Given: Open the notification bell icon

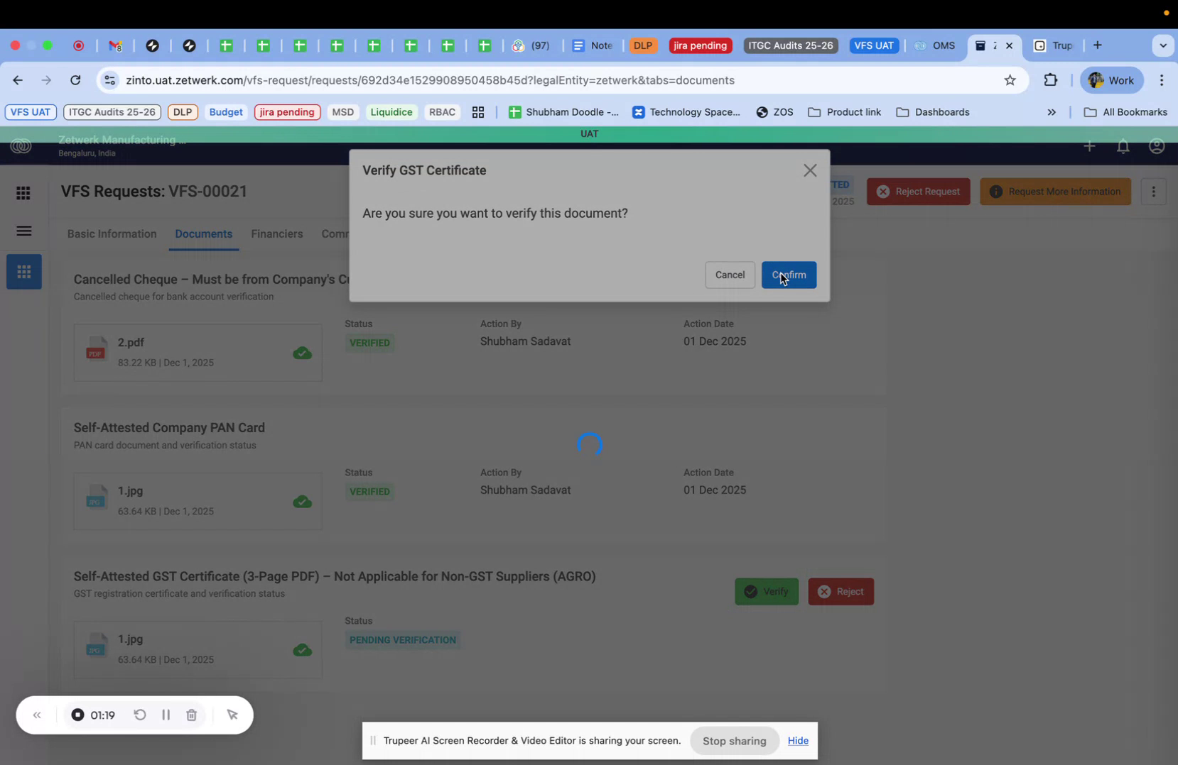Looking at the screenshot, I should (x=1123, y=146).
